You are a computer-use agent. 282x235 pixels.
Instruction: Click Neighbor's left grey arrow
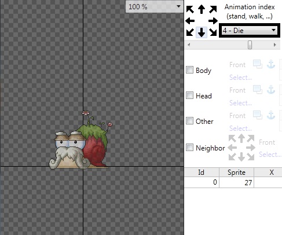(232, 148)
